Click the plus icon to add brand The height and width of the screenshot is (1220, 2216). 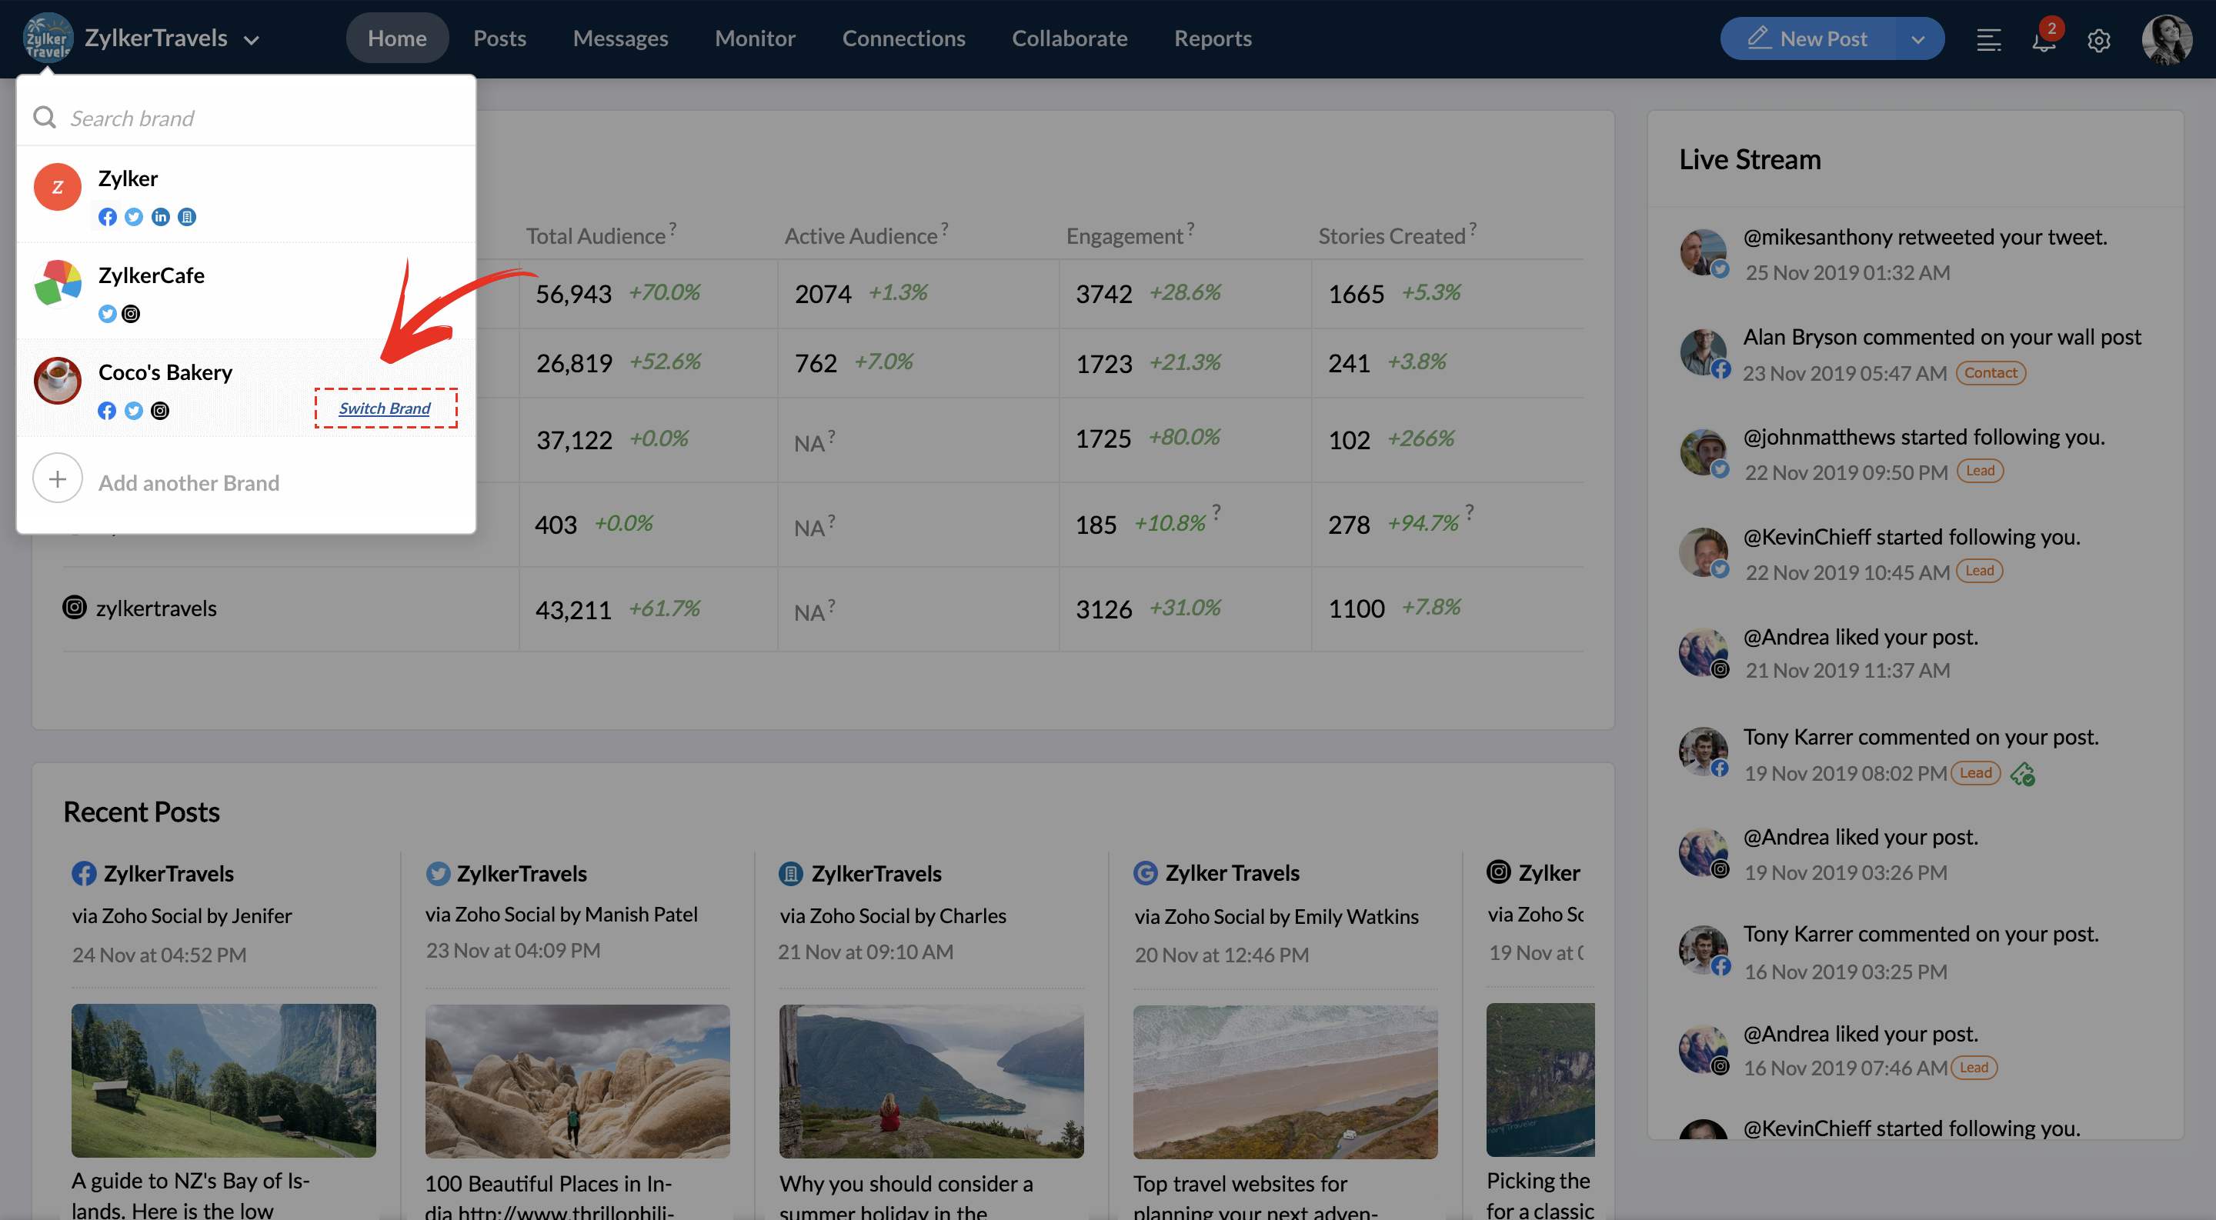tap(58, 479)
